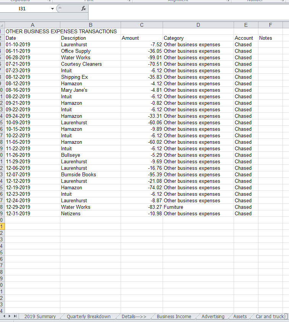
Task: Select column C header
Action: point(142,25)
